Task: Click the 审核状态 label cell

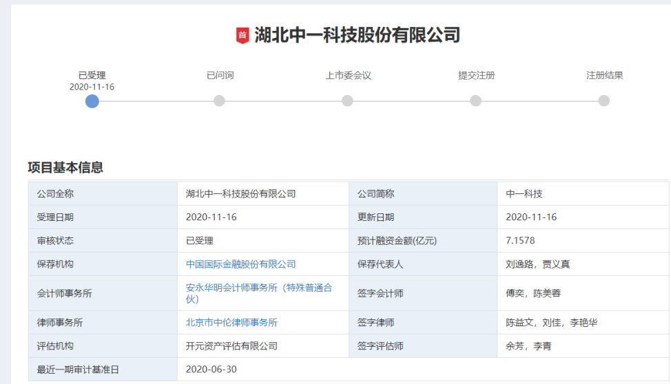Action: click(x=103, y=241)
